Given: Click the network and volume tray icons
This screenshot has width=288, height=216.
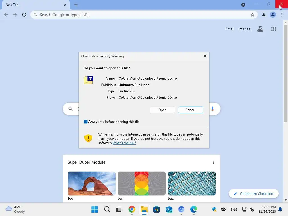Looking at the screenshot, I should coord(248,209).
